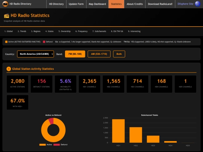Click the Global Station Activity Statistics heading

33,69
